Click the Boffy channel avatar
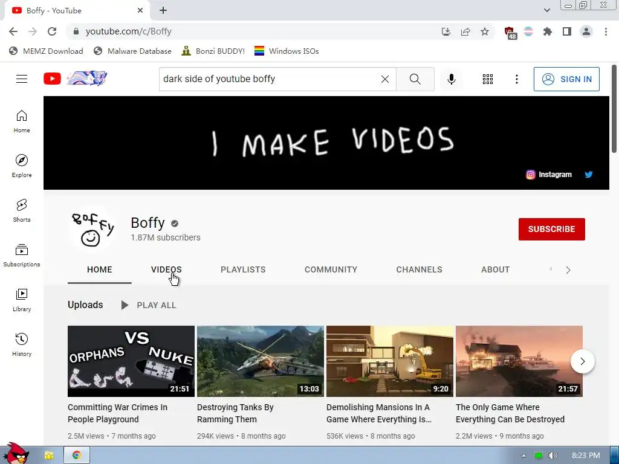This screenshot has width=619, height=464. coord(93,229)
